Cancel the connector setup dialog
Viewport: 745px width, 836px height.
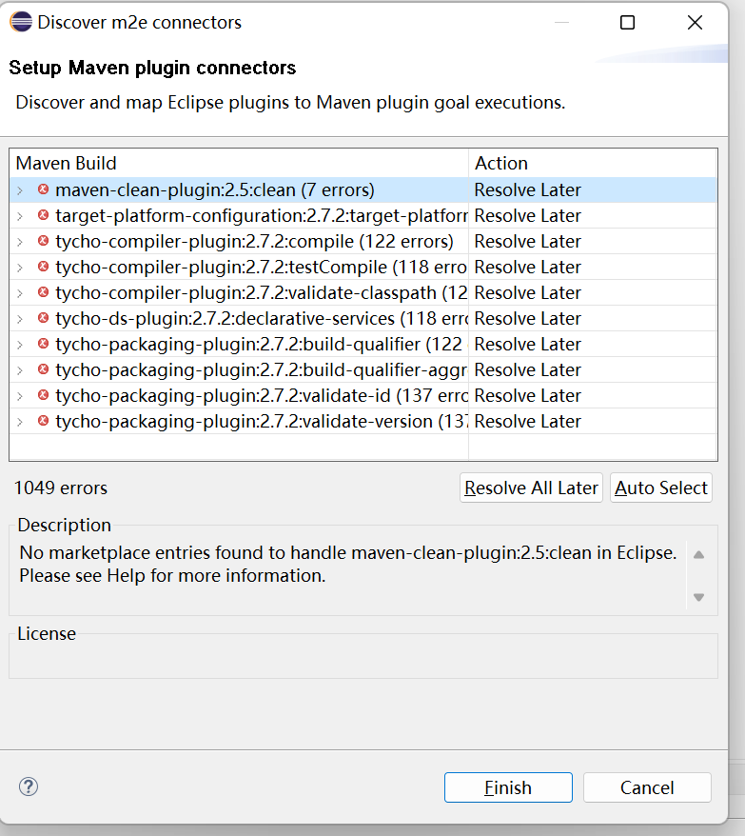[647, 787]
